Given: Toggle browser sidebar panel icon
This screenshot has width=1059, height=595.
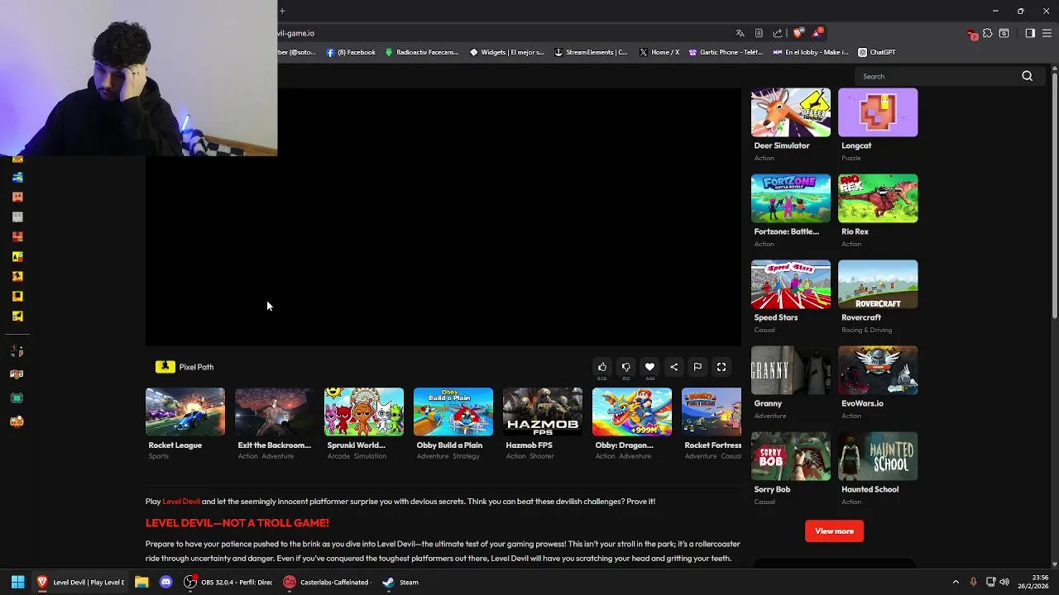Looking at the screenshot, I should pos(1030,33).
